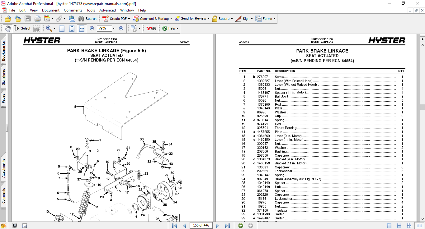Open the zoom percentage dropdown
Image resolution: width=425 pixels, height=229 pixels.
point(114,28)
